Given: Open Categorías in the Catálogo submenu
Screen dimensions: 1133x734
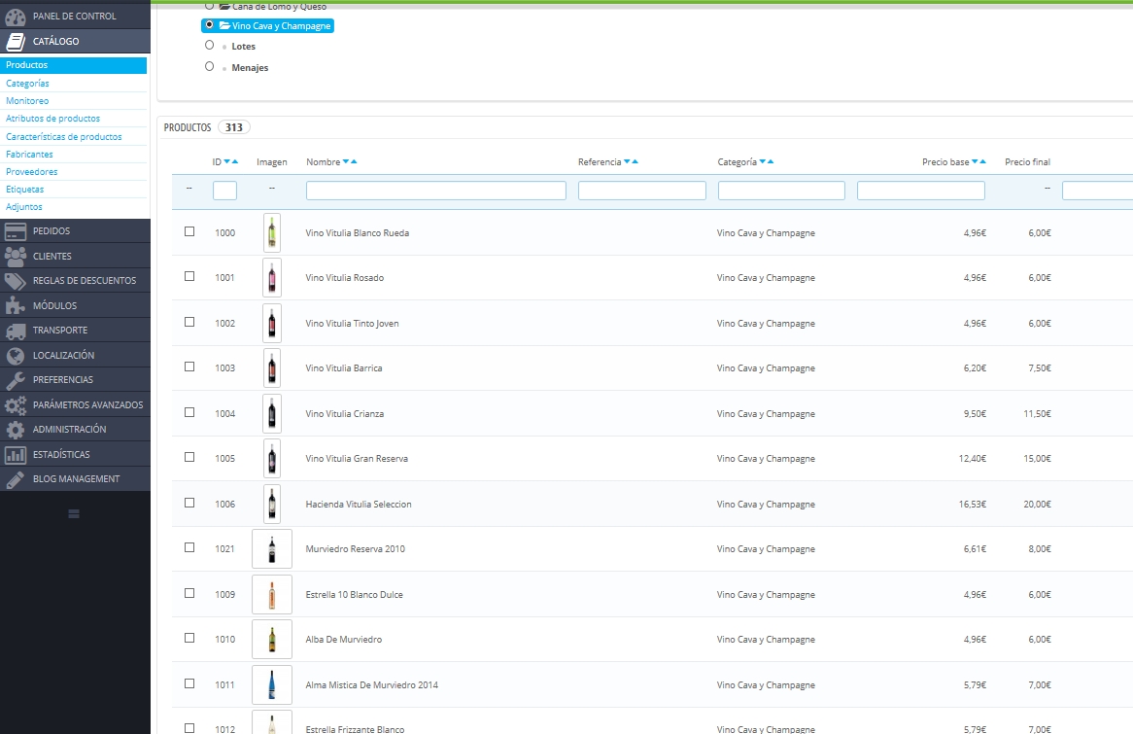Looking at the screenshot, I should point(27,84).
